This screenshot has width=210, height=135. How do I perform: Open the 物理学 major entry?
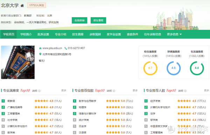point(83,107)
